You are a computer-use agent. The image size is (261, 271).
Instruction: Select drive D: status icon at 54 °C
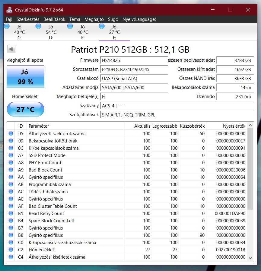pyautogui.click(x=38, y=27)
